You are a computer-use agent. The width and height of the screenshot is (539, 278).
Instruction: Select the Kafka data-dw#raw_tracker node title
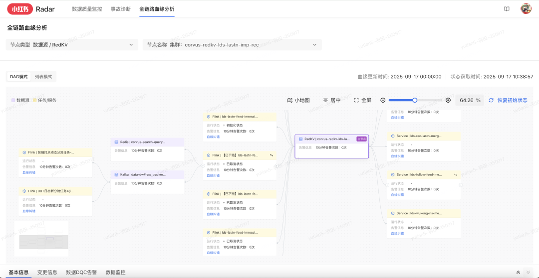tap(143, 174)
